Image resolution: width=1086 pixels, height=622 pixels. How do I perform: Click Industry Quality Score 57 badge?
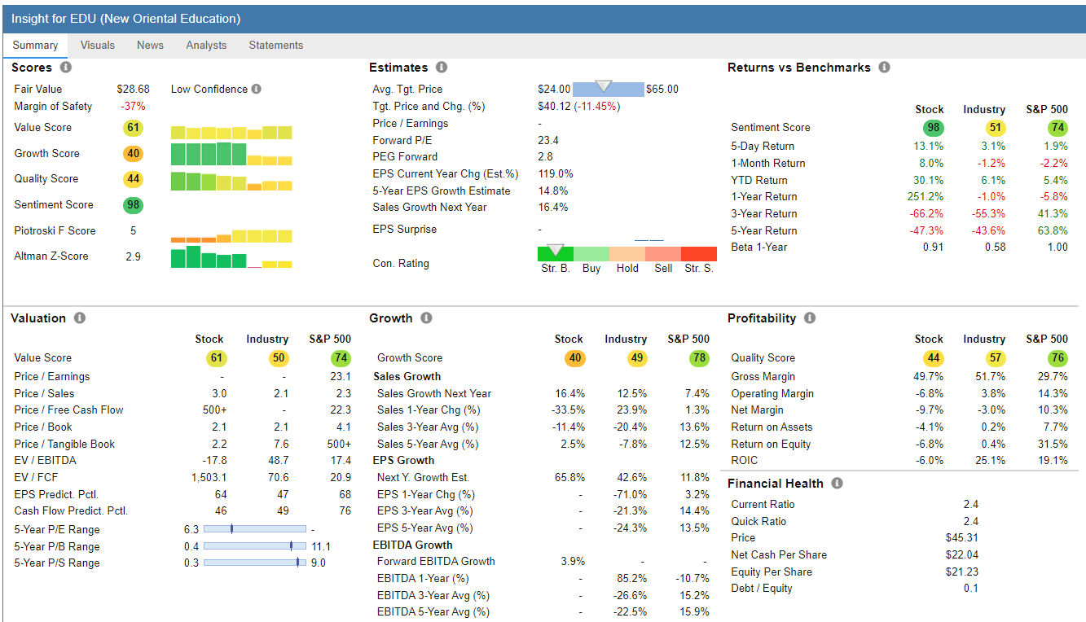click(995, 358)
